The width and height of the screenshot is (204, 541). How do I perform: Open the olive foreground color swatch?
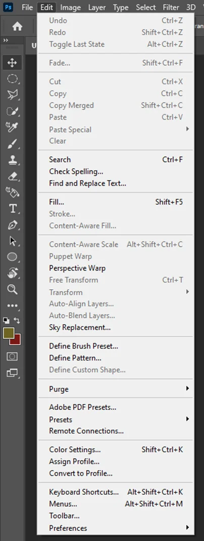point(8,333)
